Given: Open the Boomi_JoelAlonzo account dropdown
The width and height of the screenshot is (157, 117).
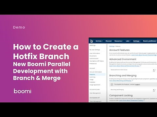Looking at the screenshot, I should click(150, 41).
